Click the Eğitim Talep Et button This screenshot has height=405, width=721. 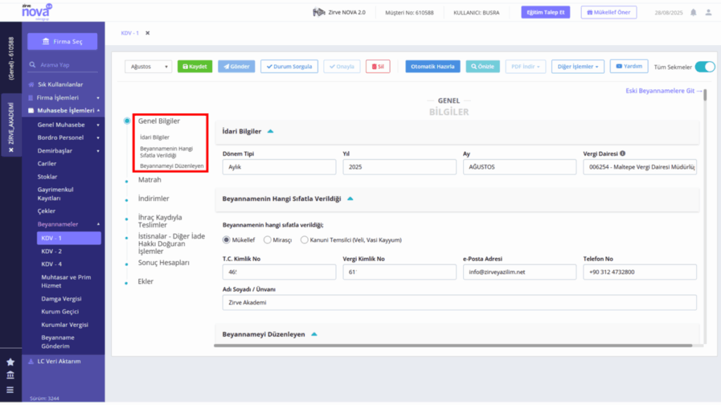pyautogui.click(x=546, y=13)
